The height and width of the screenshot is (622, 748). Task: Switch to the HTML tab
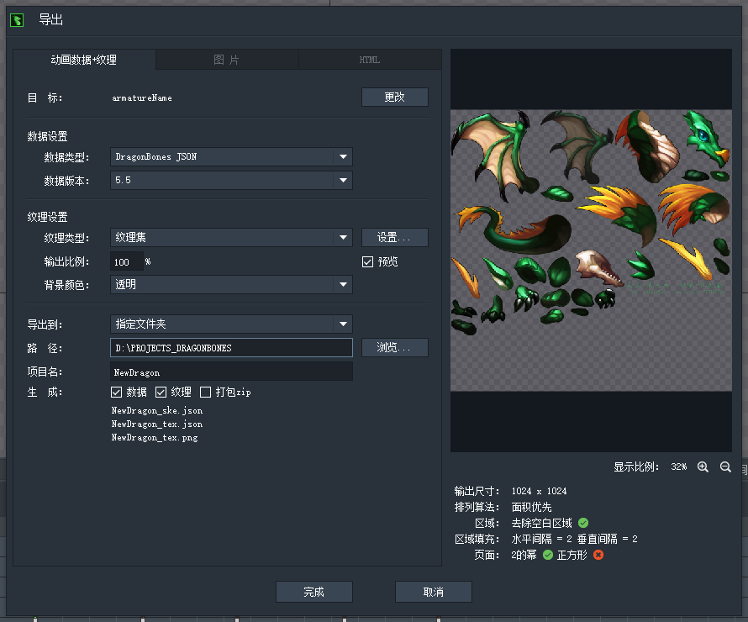370,60
